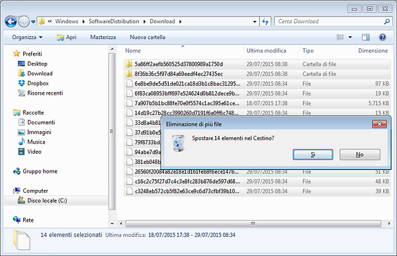Click folder icon of 8f36b36c5f97 row
The height and width of the screenshot is (256, 397).
click(129, 74)
